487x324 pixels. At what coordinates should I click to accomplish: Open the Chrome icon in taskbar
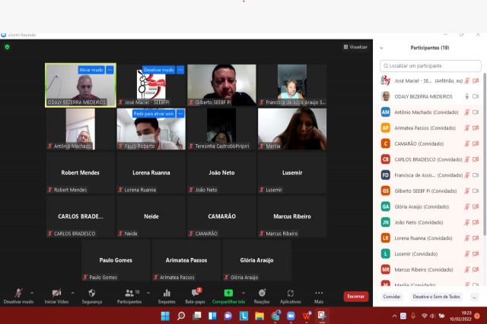click(275, 316)
